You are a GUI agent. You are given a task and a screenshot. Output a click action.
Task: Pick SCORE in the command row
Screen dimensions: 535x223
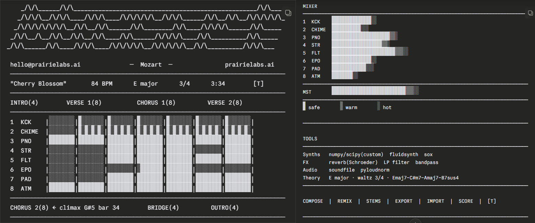coord(466,201)
